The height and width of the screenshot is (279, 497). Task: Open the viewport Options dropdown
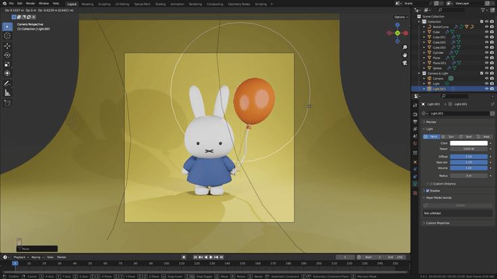click(401, 17)
